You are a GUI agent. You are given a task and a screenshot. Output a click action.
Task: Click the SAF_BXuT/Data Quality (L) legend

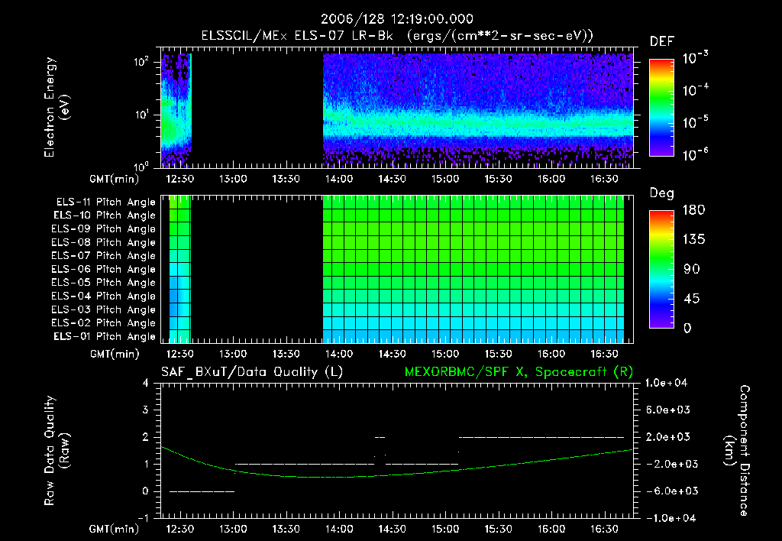pos(252,372)
